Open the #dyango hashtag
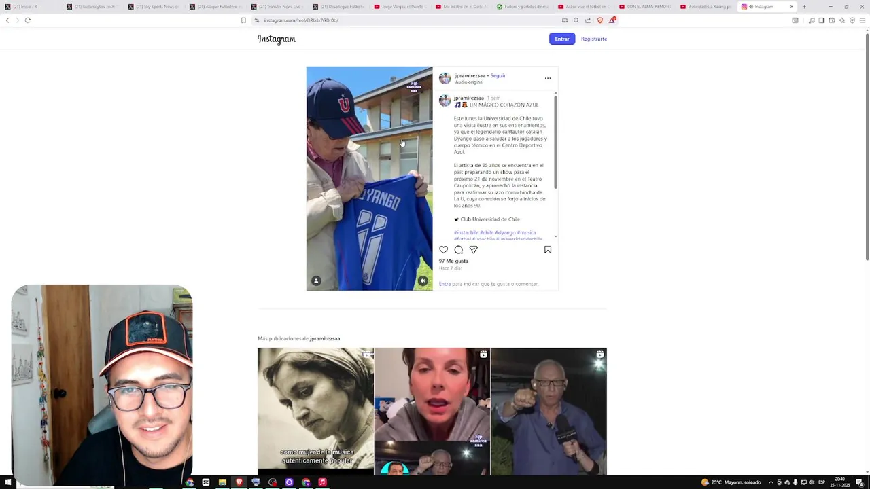870x489 pixels. pyautogui.click(x=505, y=232)
